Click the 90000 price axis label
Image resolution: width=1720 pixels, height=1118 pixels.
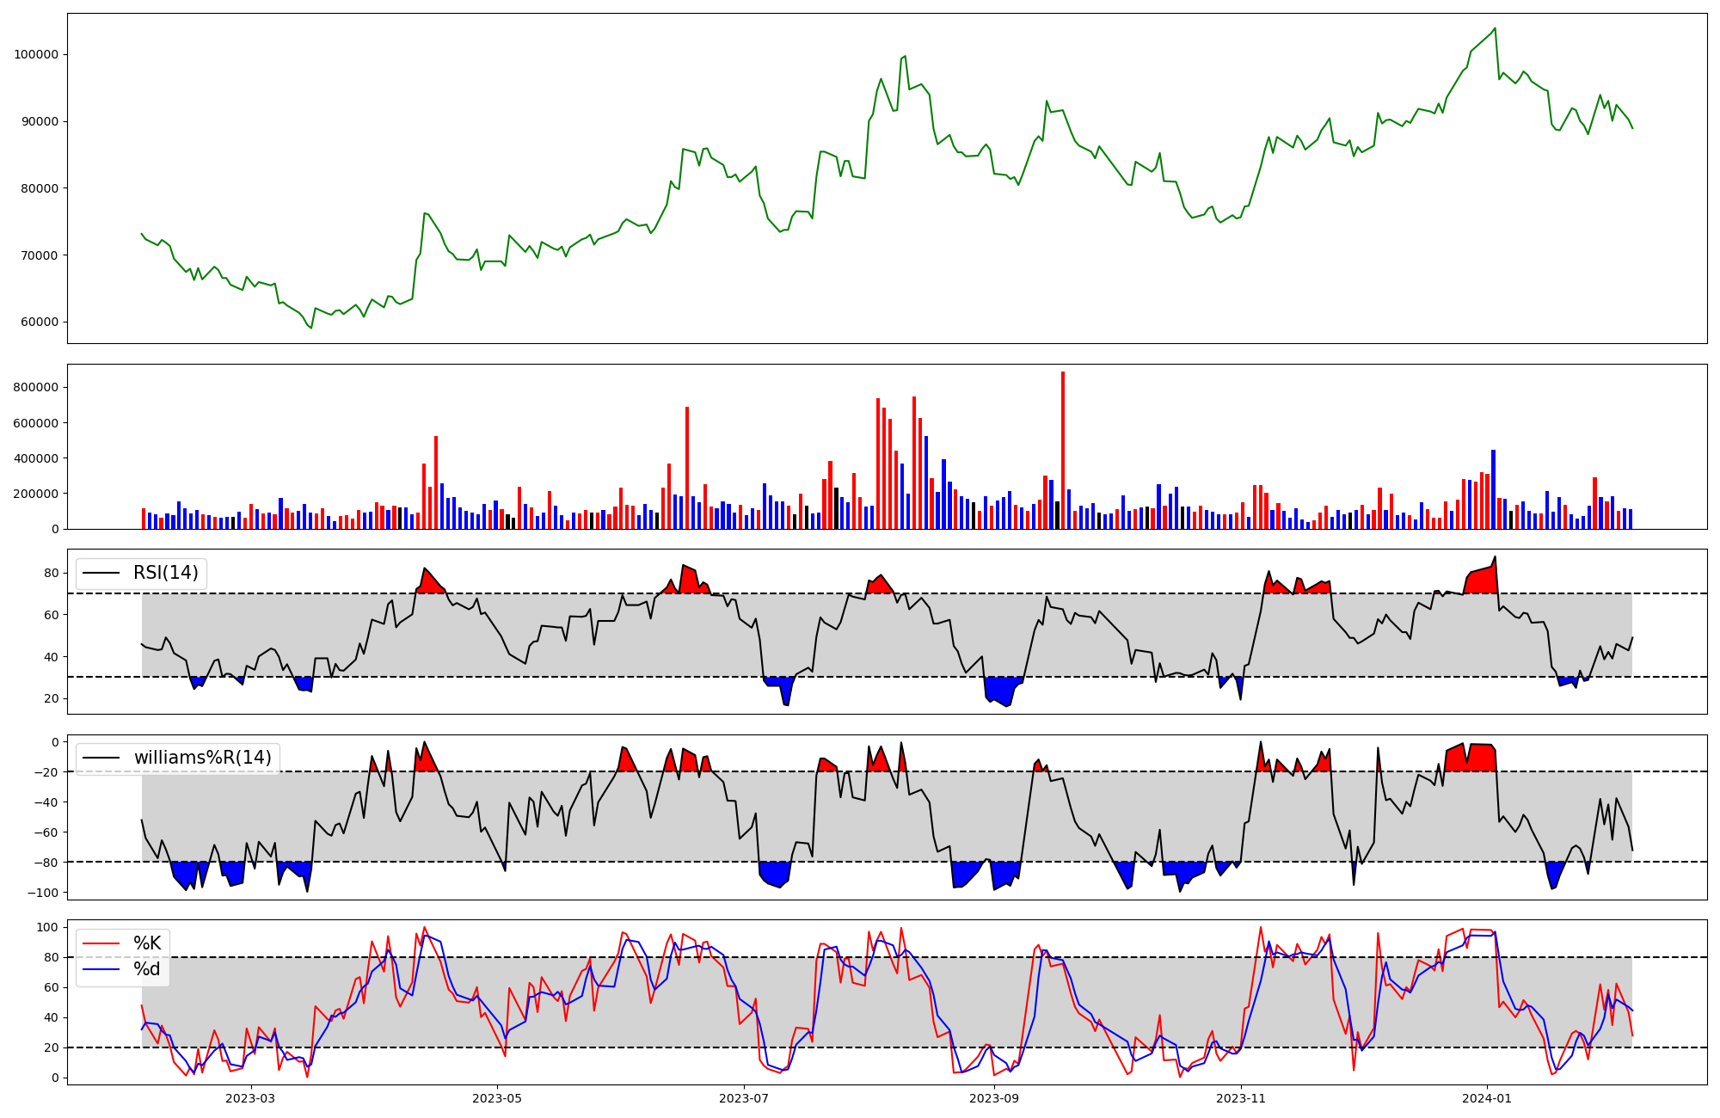40,121
